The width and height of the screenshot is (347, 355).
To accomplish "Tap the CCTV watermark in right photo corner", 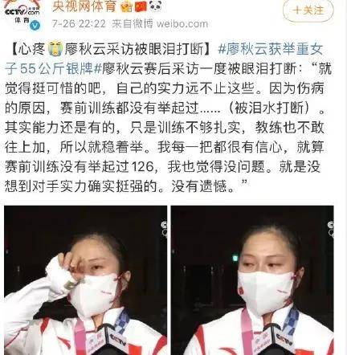I will coord(331,229).
